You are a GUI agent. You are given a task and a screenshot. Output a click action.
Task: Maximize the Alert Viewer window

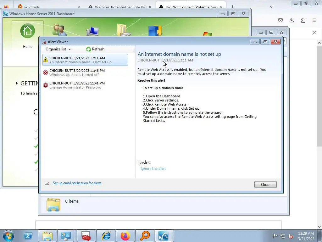pyautogui.click(x=265, y=42)
